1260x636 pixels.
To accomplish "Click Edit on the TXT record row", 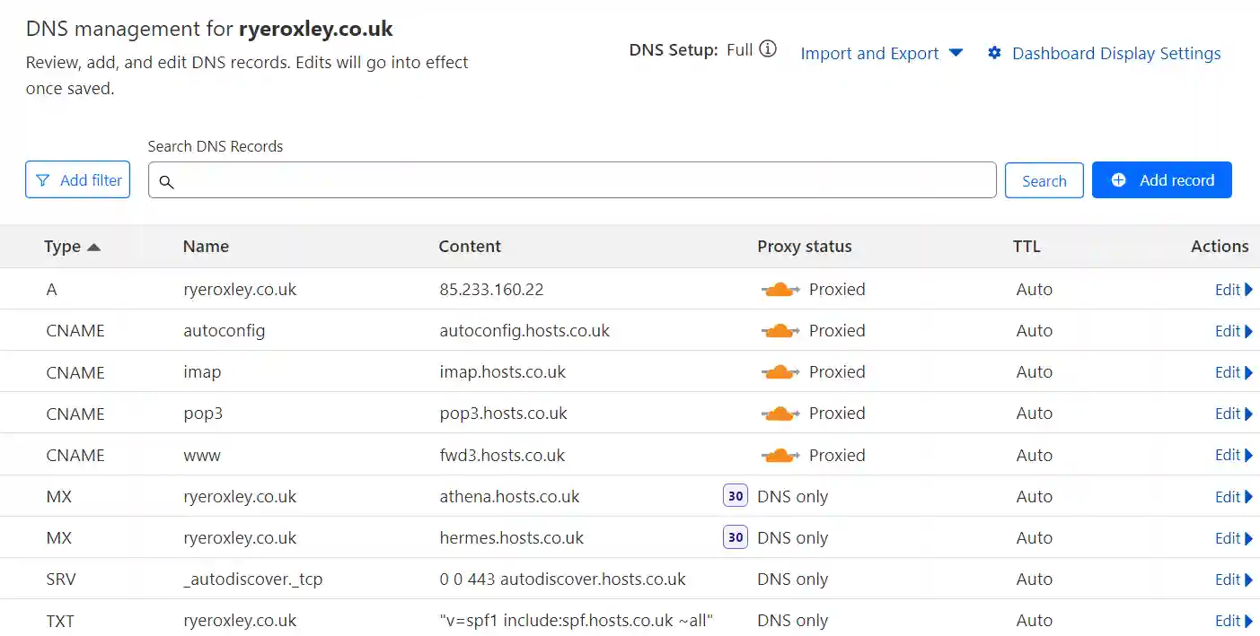I will (1227, 620).
